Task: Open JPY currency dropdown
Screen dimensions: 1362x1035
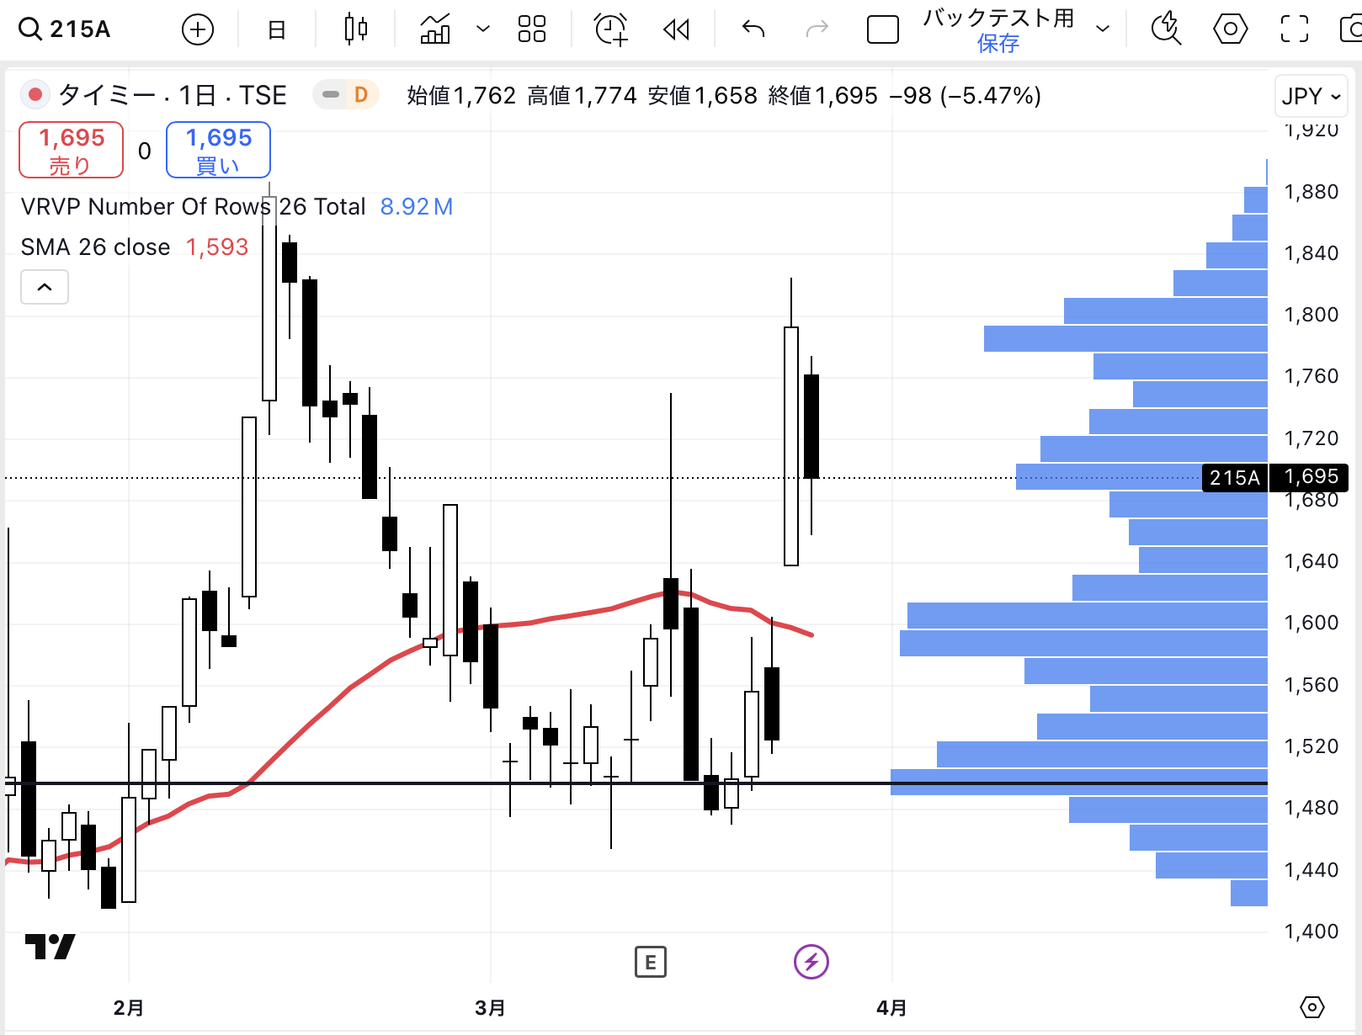Action: 1311,97
